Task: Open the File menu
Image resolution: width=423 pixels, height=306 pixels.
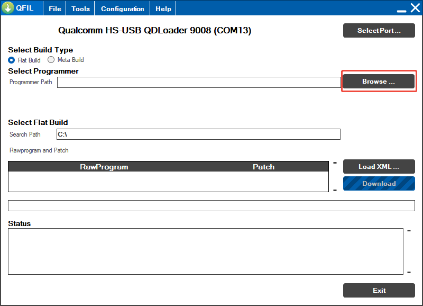Action: coord(55,8)
